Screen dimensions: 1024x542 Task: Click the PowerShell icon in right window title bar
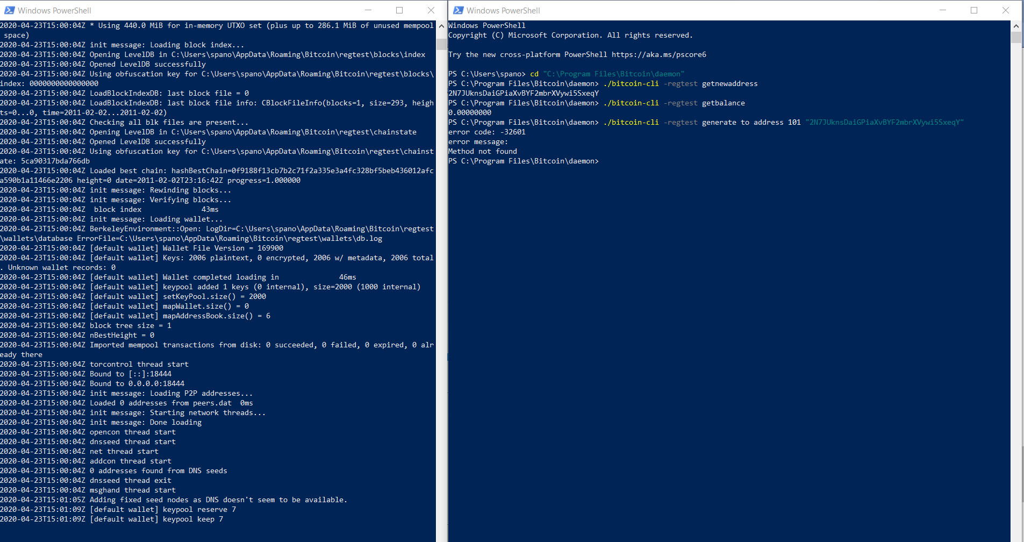coord(458,10)
